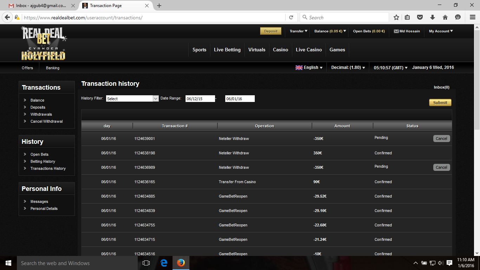
Task: Open Messages under Personal Info
Action: click(39, 201)
